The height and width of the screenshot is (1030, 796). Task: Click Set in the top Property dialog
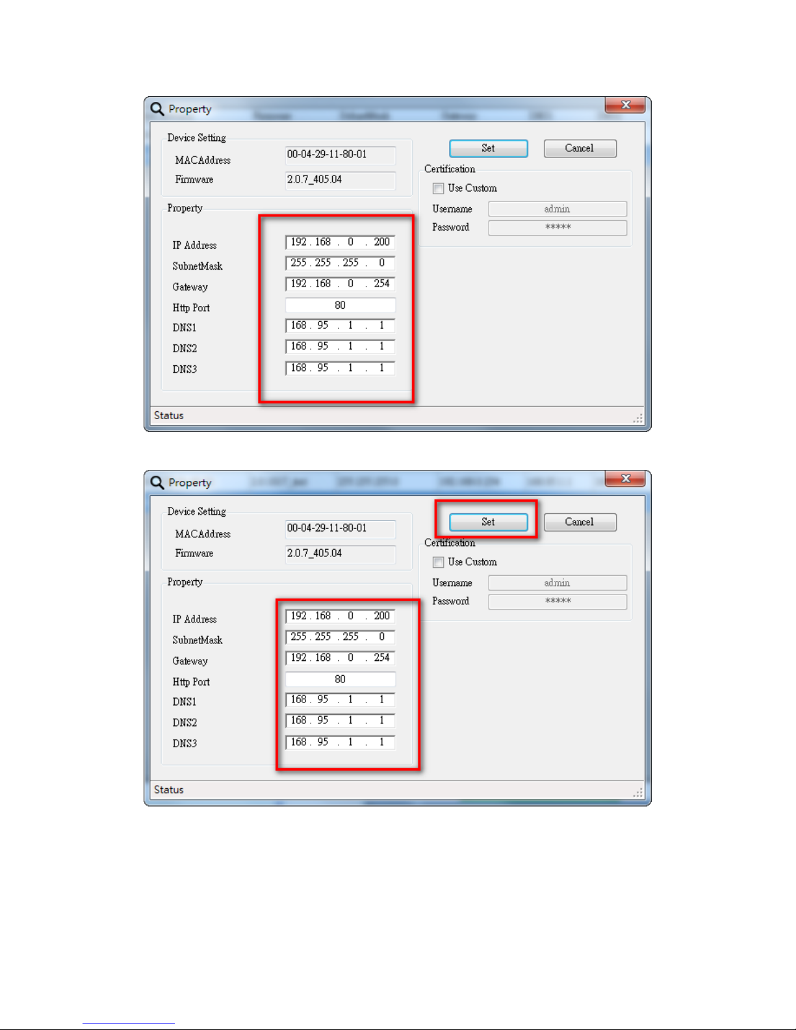(x=488, y=148)
